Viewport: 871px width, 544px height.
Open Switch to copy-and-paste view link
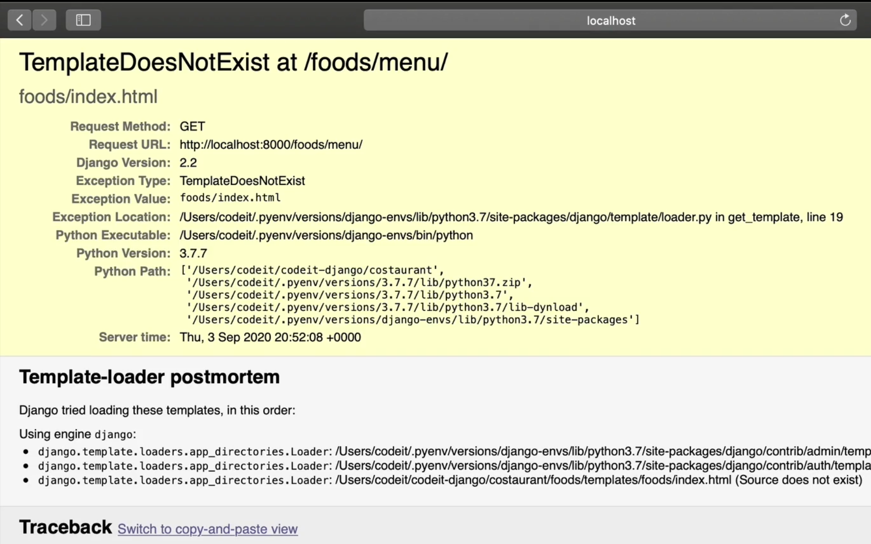(x=208, y=529)
